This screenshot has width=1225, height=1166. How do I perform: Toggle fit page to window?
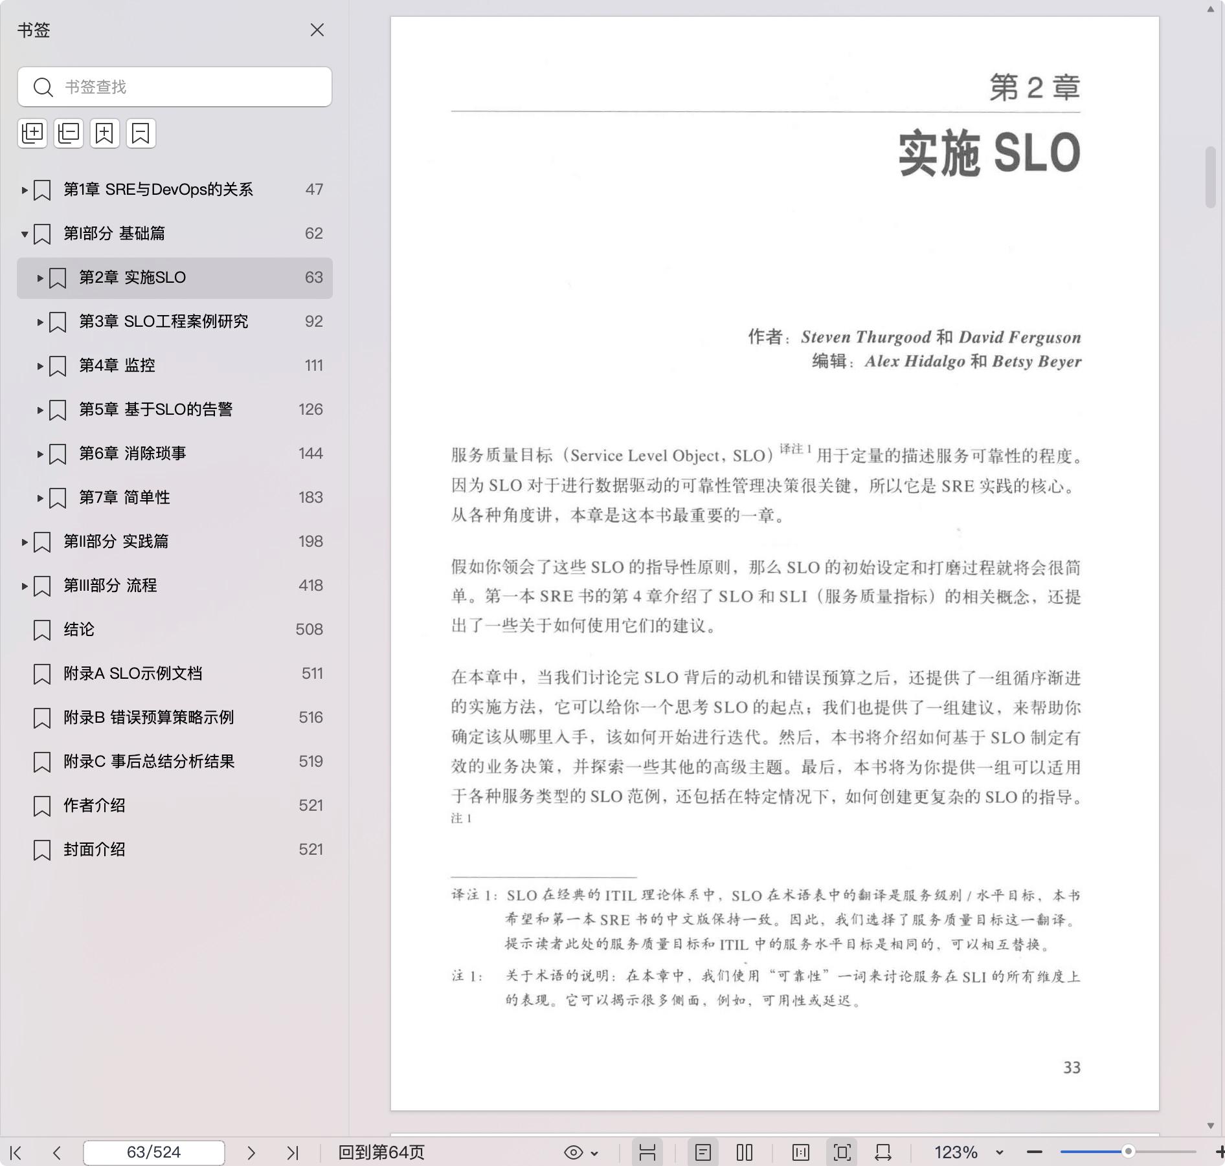pyautogui.click(x=842, y=1152)
